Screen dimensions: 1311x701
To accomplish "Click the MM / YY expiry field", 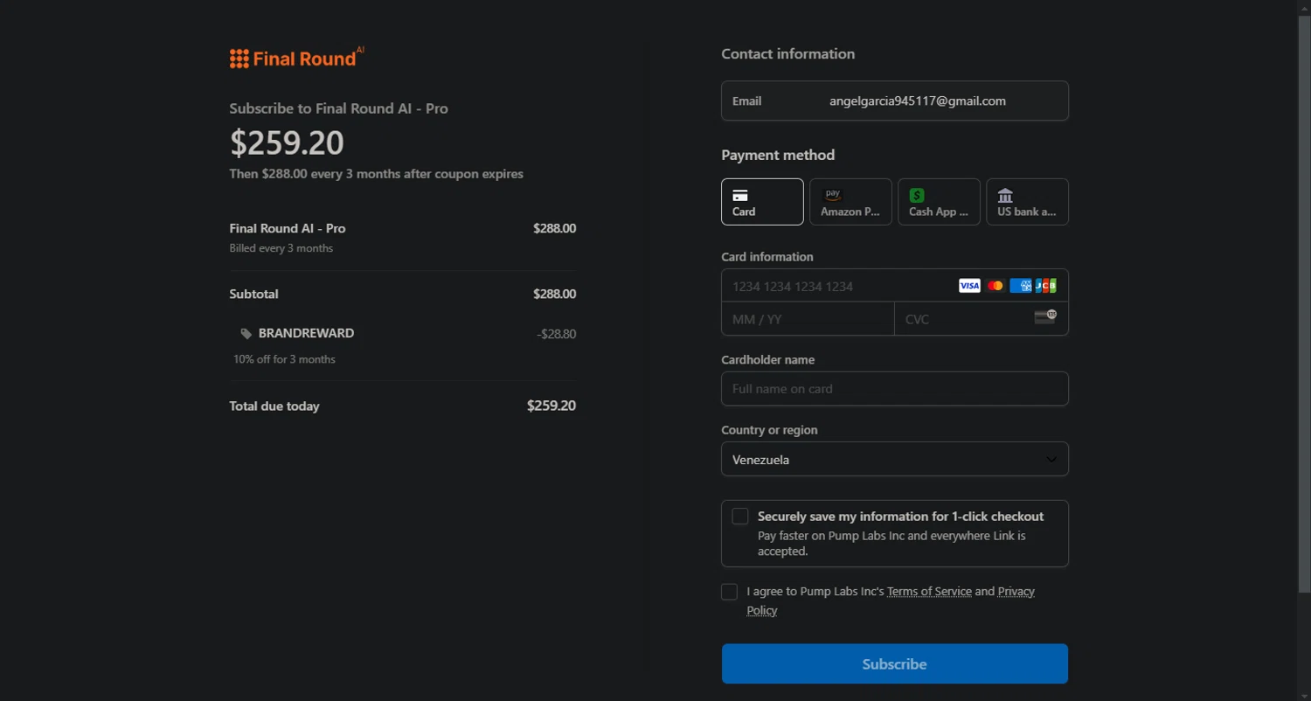I will 808,319.
